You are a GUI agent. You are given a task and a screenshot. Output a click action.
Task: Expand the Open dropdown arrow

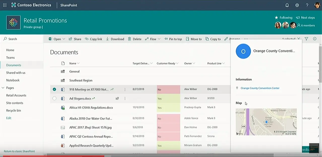(x=64, y=39)
